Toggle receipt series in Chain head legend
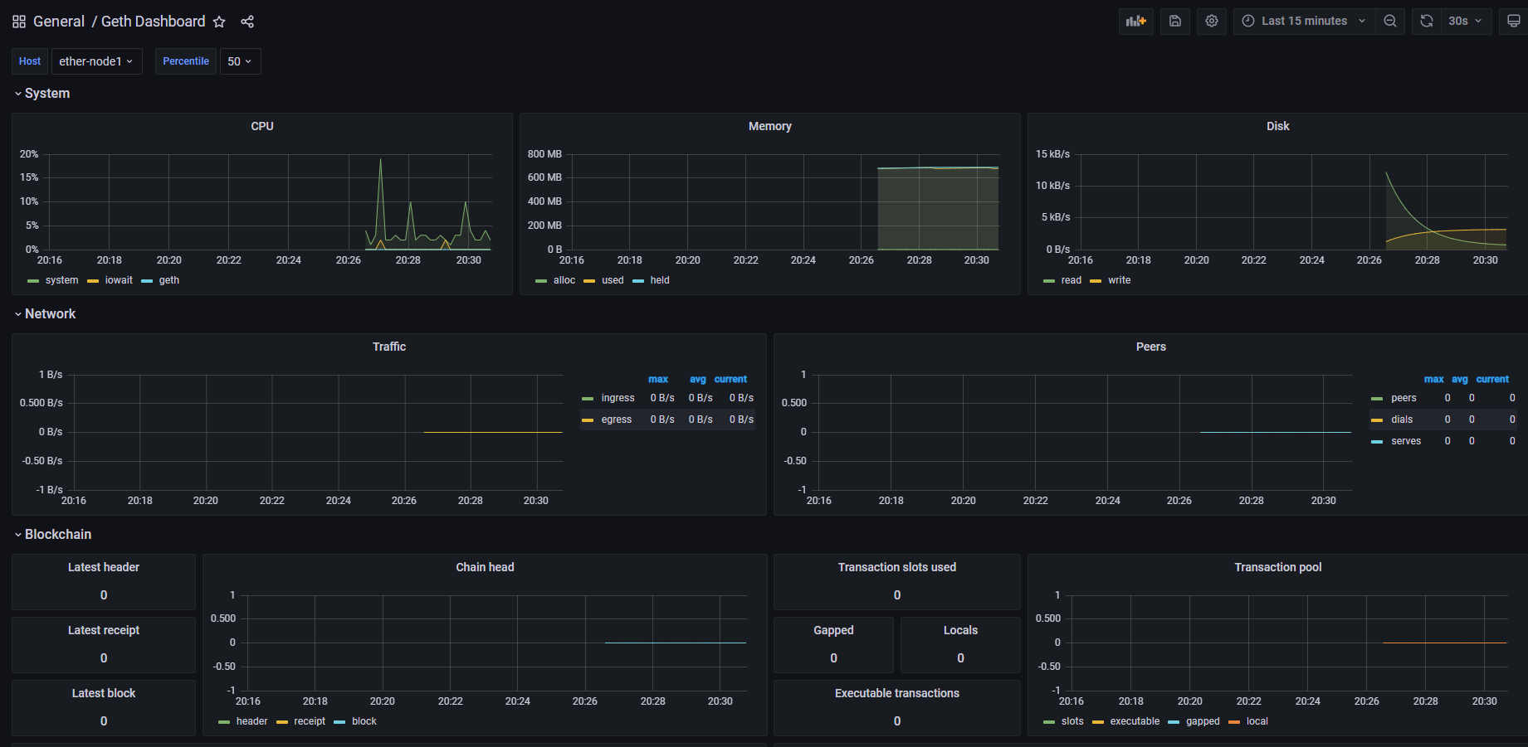This screenshot has height=747, width=1528. (x=310, y=721)
